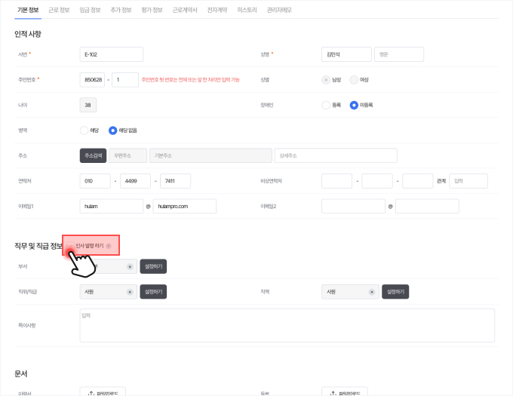
Task: Click the right file upload icon under 문서
Action: [334, 393]
